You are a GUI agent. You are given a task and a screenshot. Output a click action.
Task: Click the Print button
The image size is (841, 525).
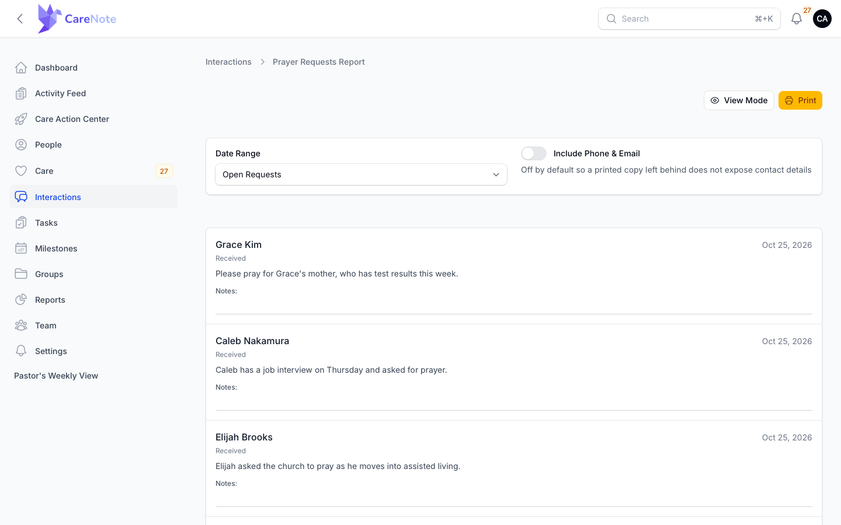(x=800, y=100)
